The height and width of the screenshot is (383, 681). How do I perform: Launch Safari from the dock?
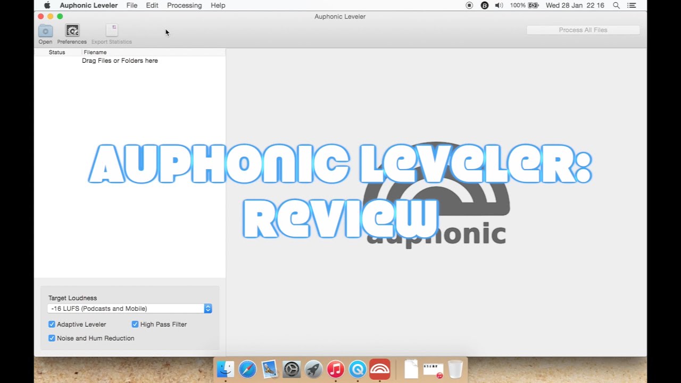[247, 369]
